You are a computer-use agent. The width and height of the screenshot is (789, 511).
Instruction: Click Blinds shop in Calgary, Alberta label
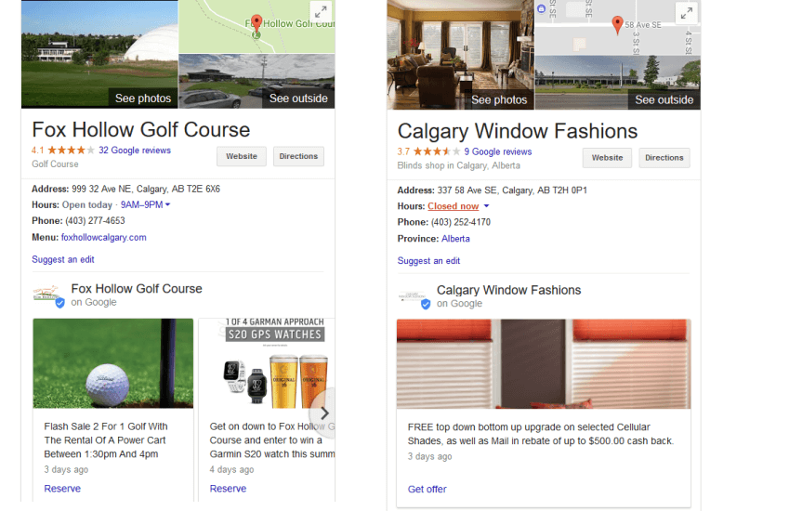pos(459,165)
